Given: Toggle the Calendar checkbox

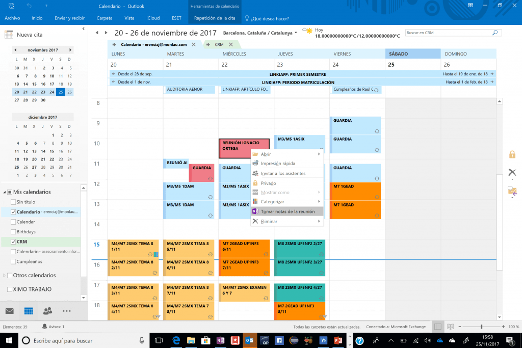Looking at the screenshot, I should pyautogui.click(x=13, y=222).
